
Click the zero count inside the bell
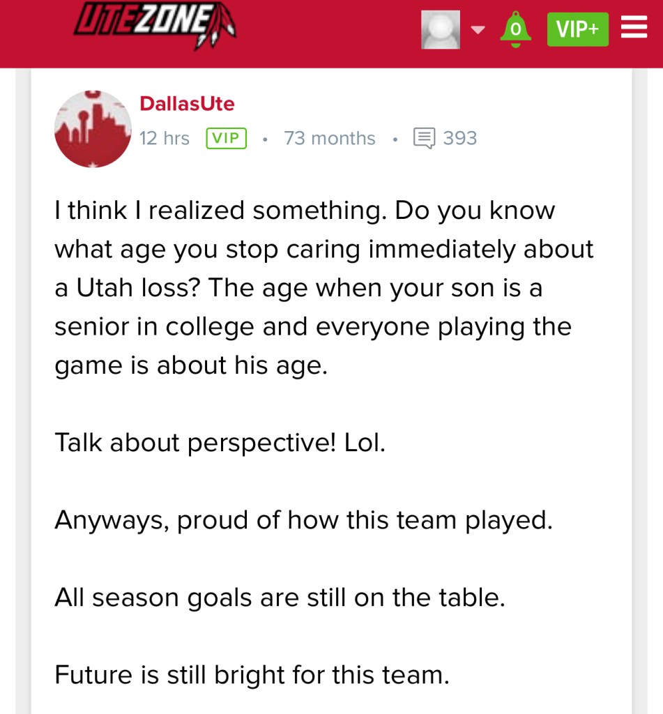tap(515, 30)
